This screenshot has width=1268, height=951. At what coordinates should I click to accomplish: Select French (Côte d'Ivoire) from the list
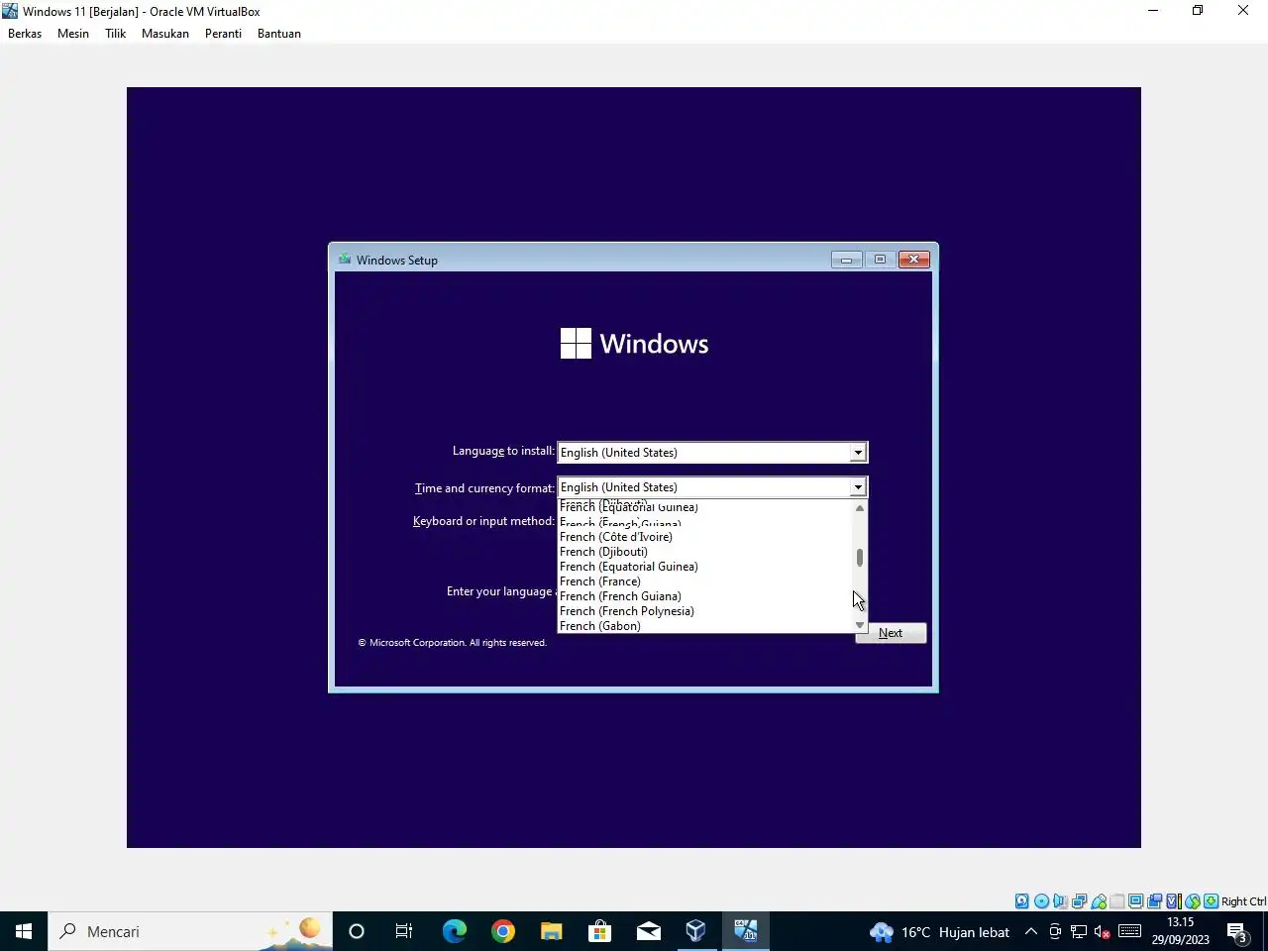pos(616,537)
